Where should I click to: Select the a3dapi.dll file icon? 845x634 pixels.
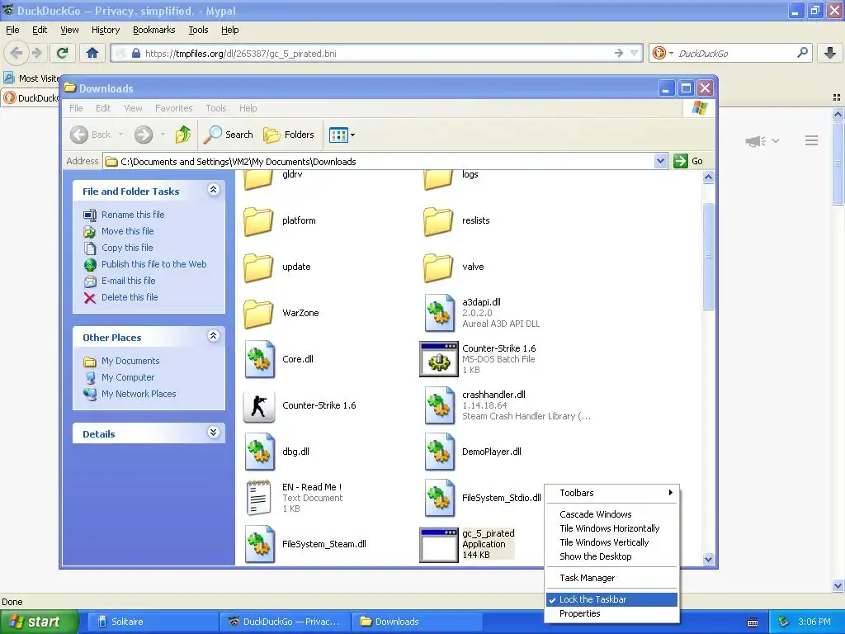click(x=439, y=313)
